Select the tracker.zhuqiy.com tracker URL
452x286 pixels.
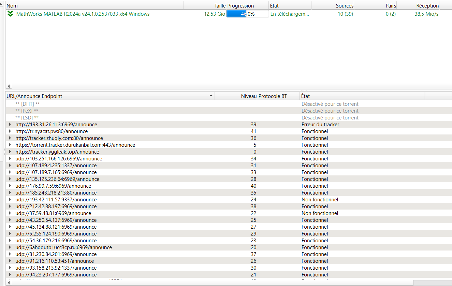click(59, 138)
